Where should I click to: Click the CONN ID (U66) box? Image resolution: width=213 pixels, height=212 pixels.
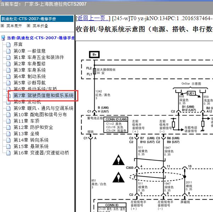[116, 125]
